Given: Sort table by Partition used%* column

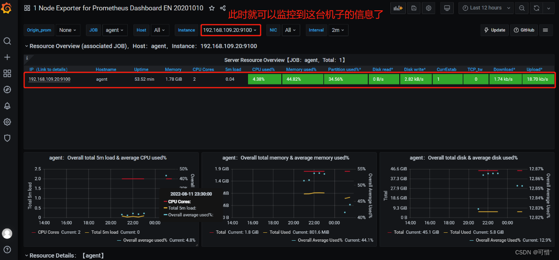Looking at the screenshot, I should click(x=344, y=69).
